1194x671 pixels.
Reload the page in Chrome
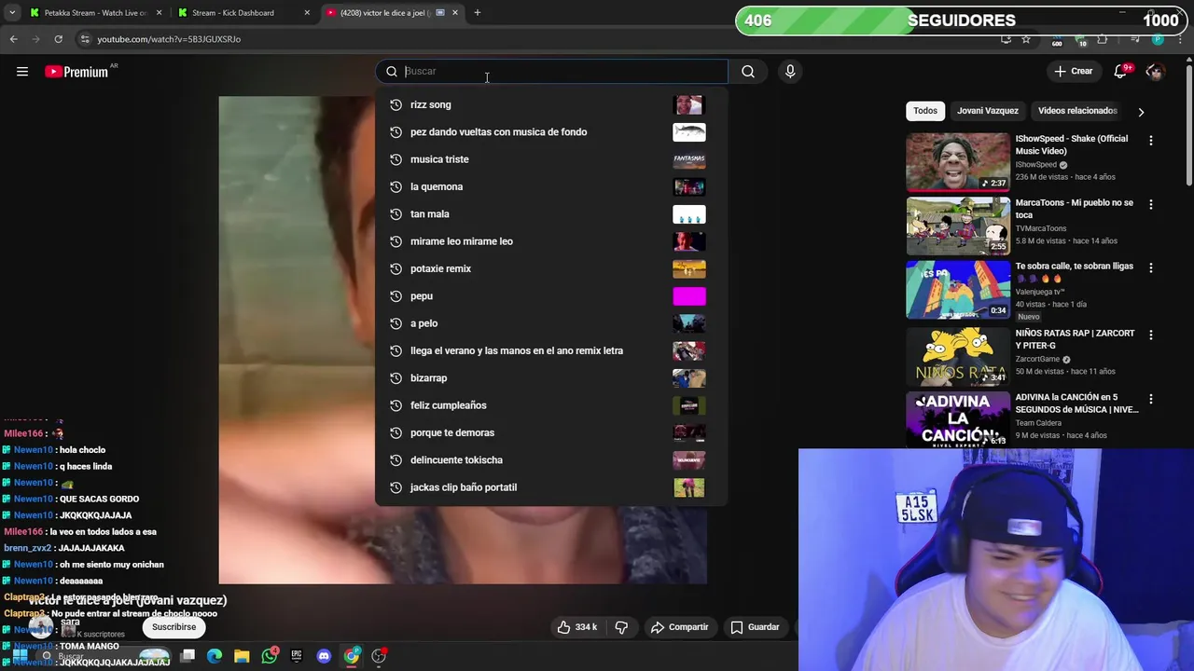[58, 39]
